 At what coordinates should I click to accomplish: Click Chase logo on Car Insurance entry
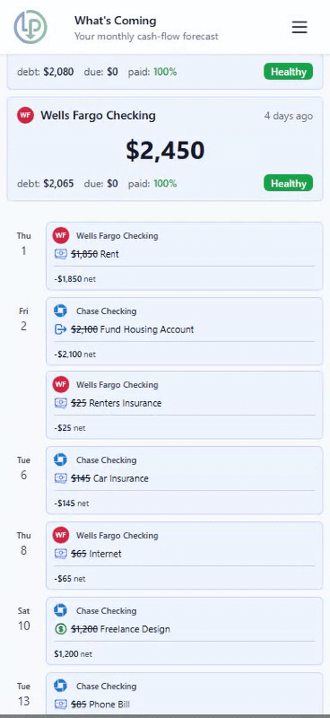coord(61,460)
